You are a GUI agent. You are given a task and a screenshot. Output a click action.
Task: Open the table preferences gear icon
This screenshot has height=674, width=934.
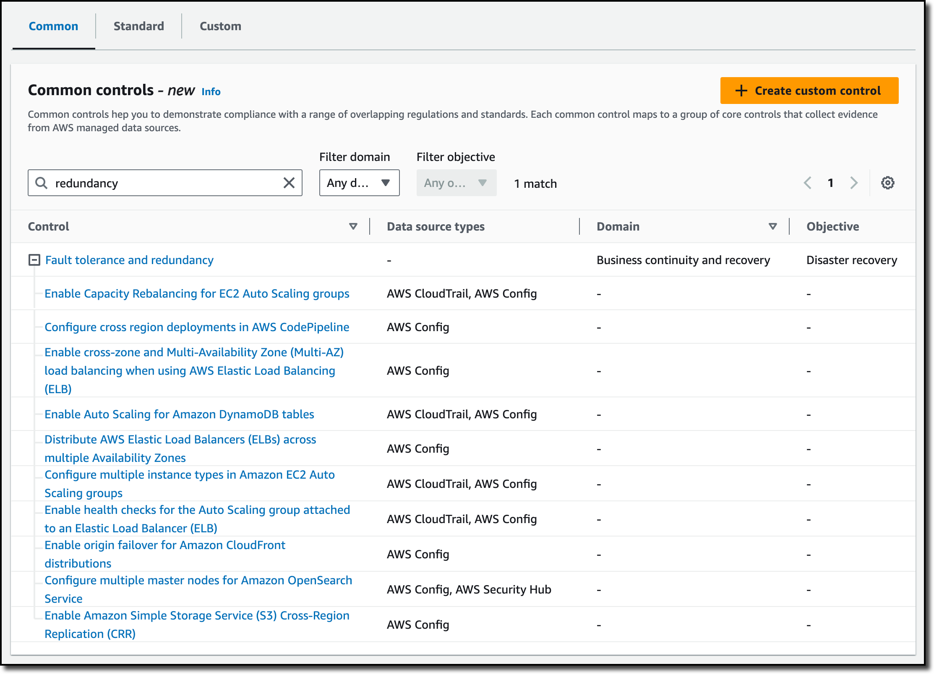tap(887, 183)
